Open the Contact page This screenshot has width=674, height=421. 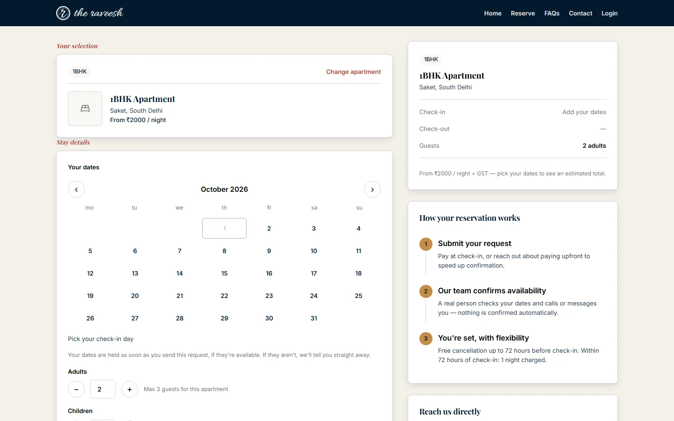(x=580, y=13)
